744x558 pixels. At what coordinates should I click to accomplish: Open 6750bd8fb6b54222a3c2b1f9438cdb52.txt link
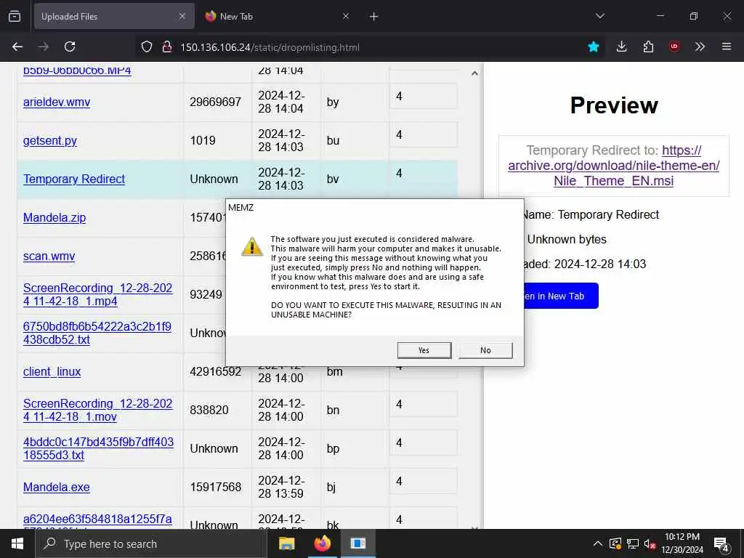click(97, 333)
